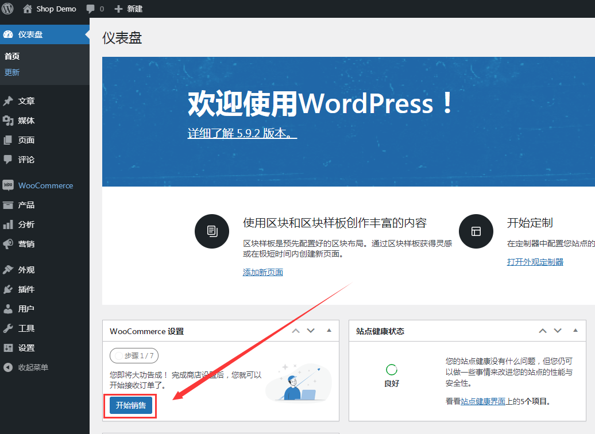The height and width of the screenshot is (434, 595).
Task: Click 新建 in the admin bar
Action: (135, 9)
